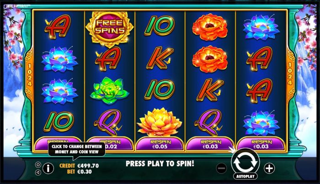Click the right 1024 ways badge
This screenshot has width=320, height=184.
[290, 74]
